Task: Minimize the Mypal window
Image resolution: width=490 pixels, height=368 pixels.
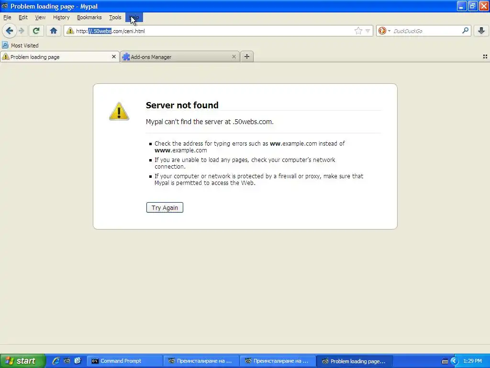Action: coord(462,6)
